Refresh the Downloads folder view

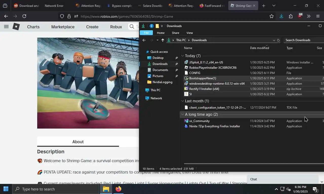pos(278,40)
